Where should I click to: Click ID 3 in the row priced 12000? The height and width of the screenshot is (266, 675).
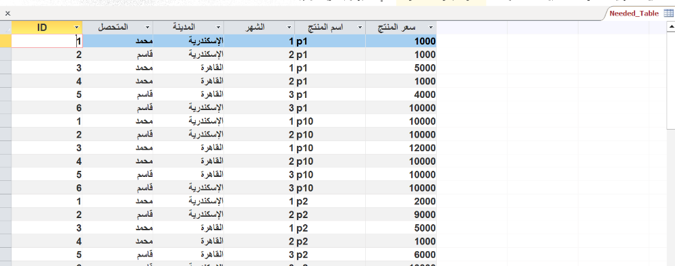point(79,148)
